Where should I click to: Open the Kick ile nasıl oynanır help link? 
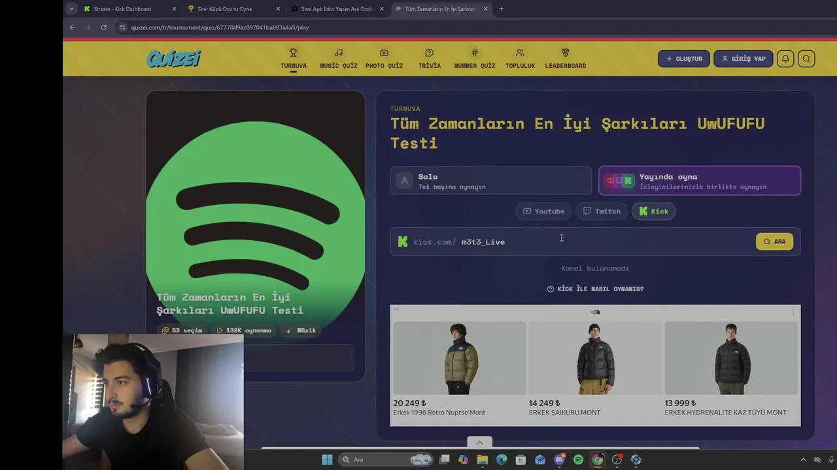pos(595,289)
